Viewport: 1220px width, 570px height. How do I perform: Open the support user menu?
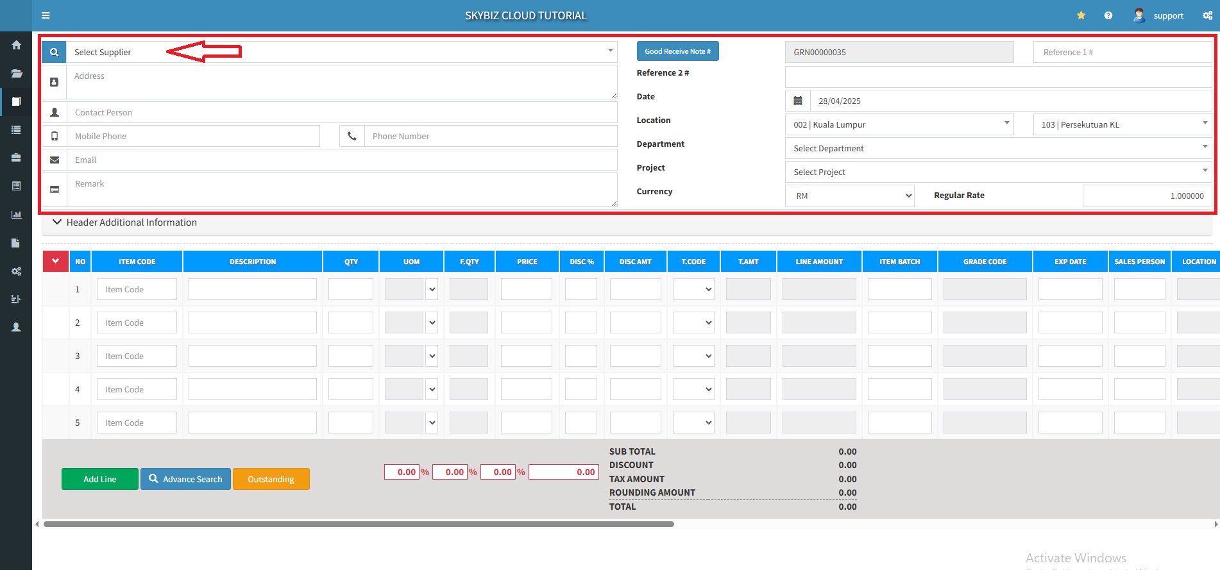click(1158, 15)
